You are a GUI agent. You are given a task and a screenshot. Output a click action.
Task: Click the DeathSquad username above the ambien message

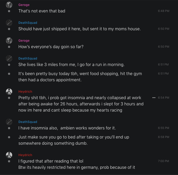point(28,122)
